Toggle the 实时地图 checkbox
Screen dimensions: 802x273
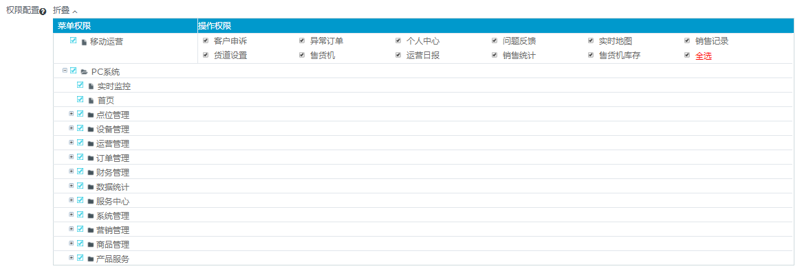[x=590, y=40]
